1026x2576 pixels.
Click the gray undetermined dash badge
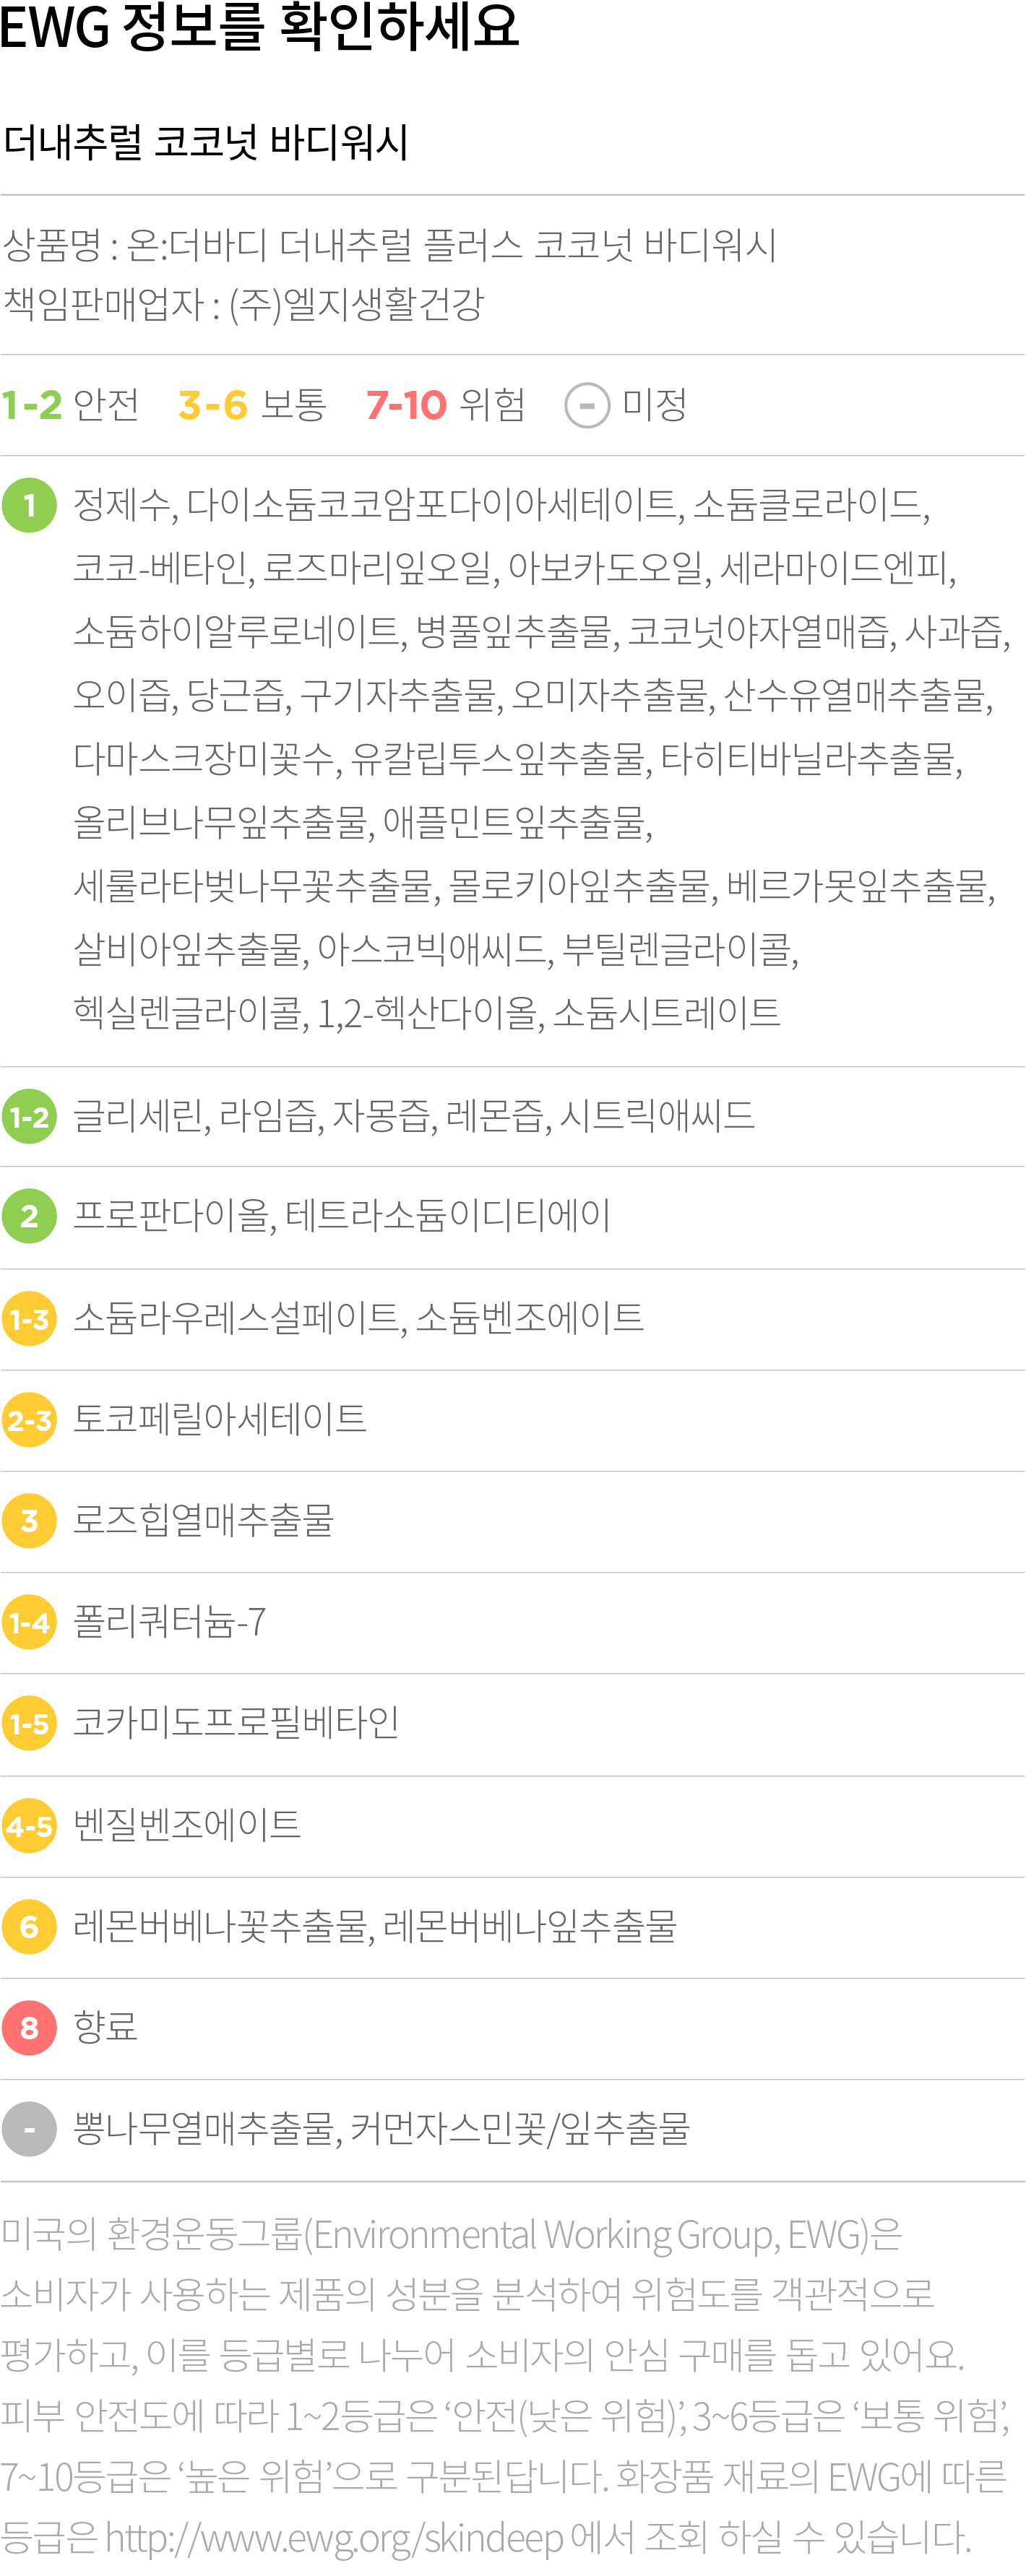point(29,2130)
